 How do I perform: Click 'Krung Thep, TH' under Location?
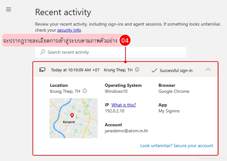pyautogui.click(x=65, y=91)
